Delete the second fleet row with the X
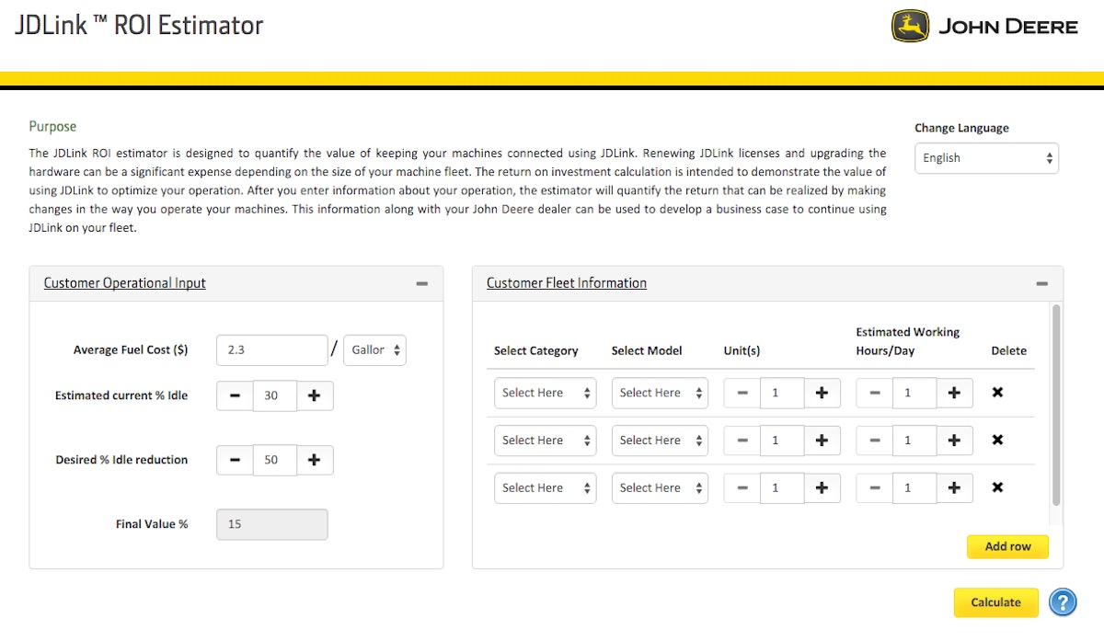This screenshot has width=1104, height=641. pyautogui.click(x=997, y=441)
